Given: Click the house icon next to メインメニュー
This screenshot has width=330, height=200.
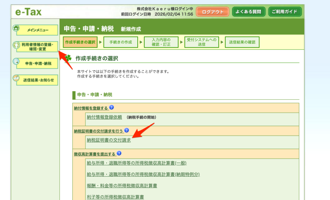Looking at the screenshot, I should [x=16, y=28].
